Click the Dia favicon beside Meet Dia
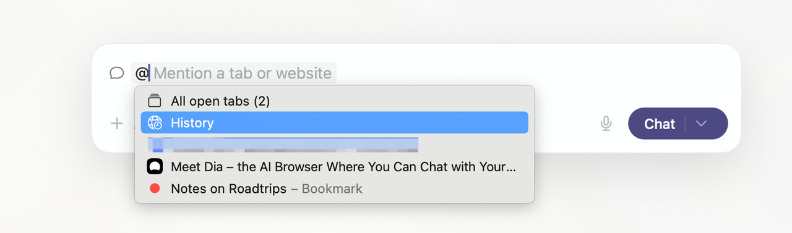The height and width of the screenshot is (233, 792). 155,167
